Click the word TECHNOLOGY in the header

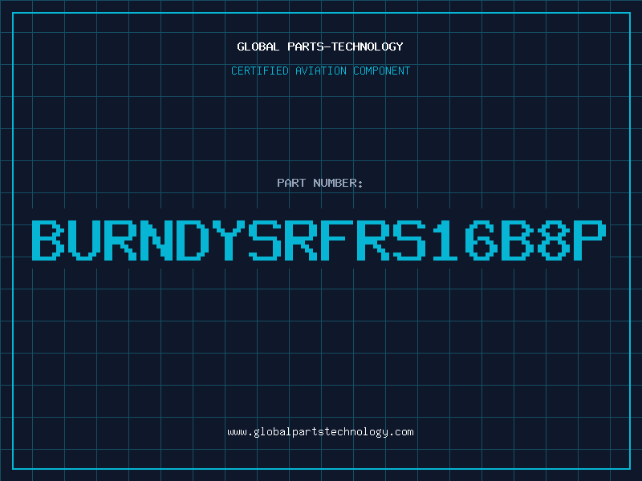pyautogui.click(x=368, y=46)
